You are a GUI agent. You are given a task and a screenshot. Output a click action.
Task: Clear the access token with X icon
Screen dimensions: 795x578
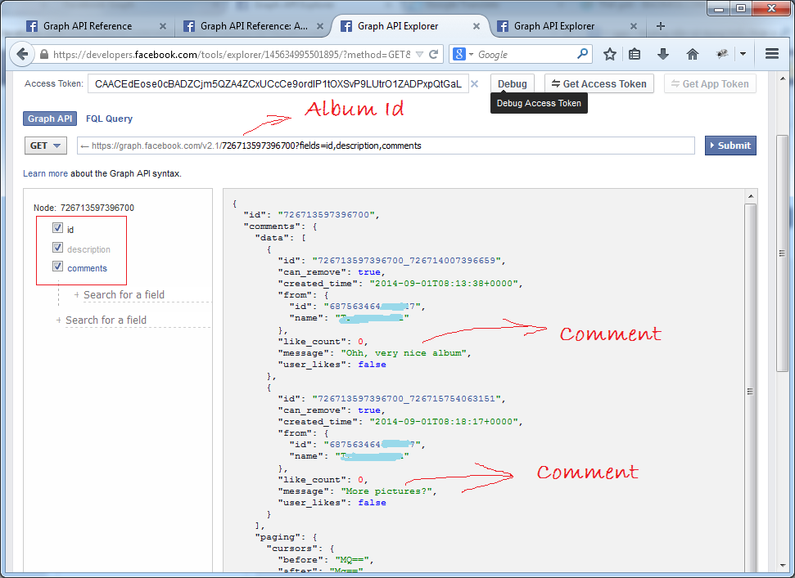pos(475,84)
